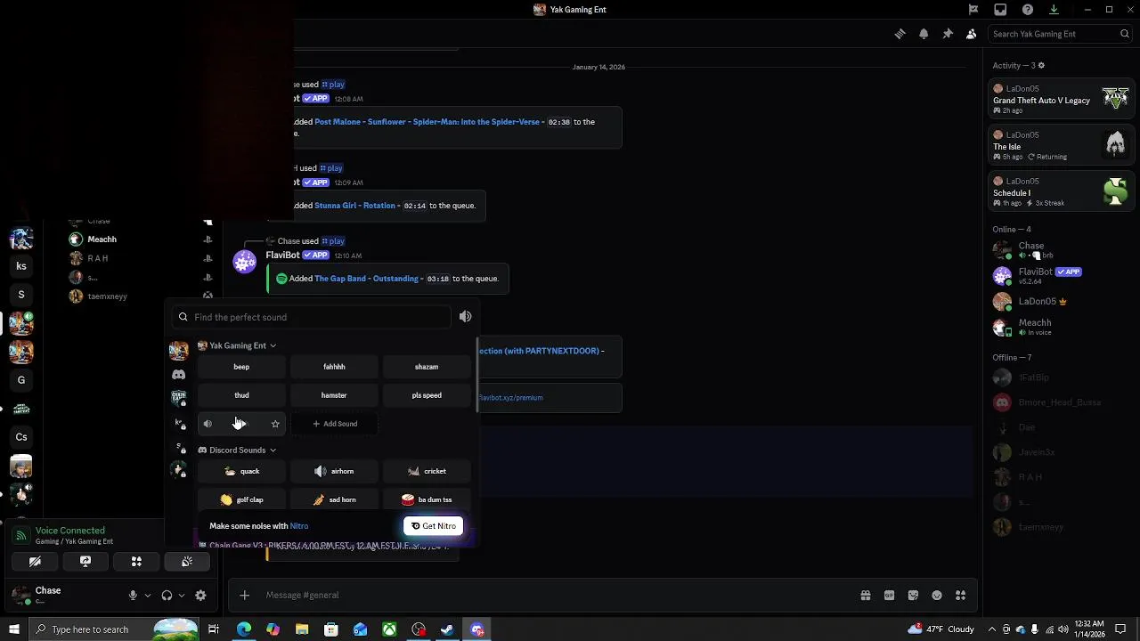This screenshot has width=1140, height=641.
Task: Select Yak Gaming Ent icon in soundboard sidebar
Action: coord(179,351)
